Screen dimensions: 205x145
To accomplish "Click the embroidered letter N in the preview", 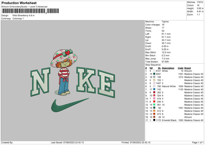I will pos(40,82).
